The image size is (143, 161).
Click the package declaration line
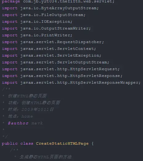[58, 2]
